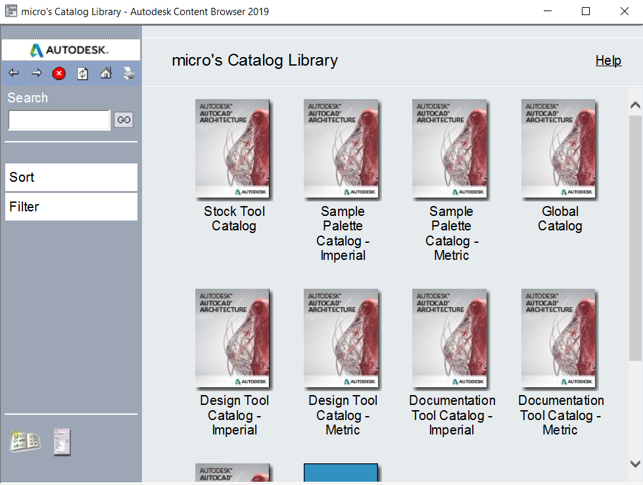Expand the Sort panel
This screenshot has width=643, height=485.
pyautogui.click(x=72, y=177)
